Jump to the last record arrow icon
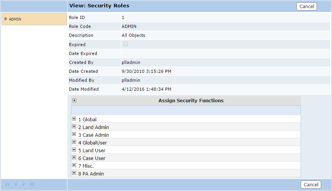The height and width of the screenshot is (191, 332). 32,184
